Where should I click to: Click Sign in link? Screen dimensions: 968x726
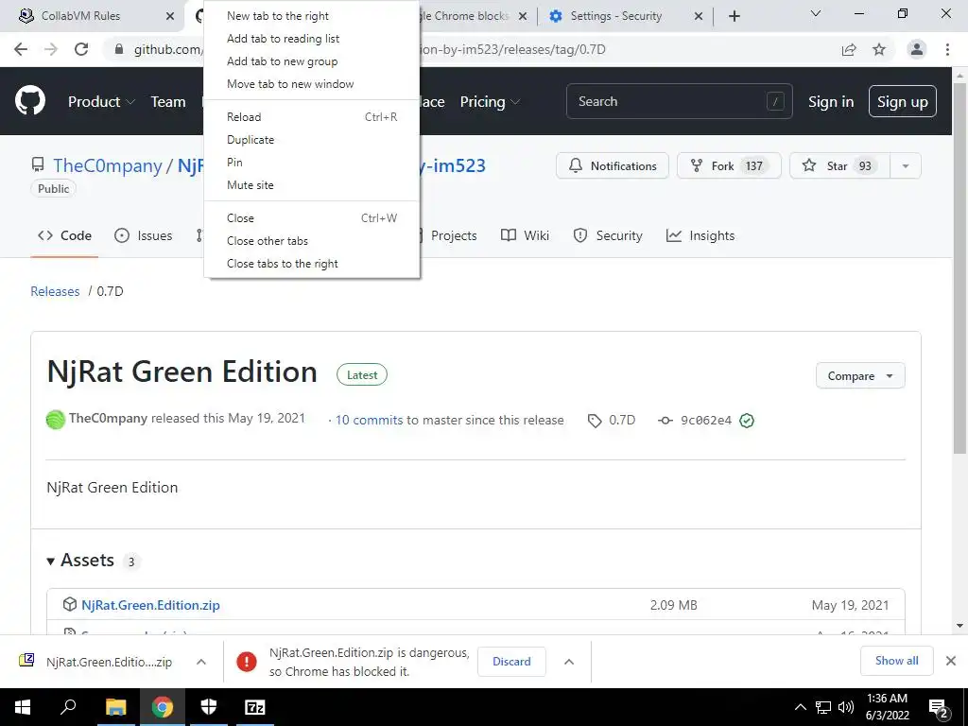click(831, 102)
